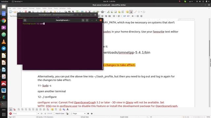Open VLC media player from the dock
211x118 pixels.
pos(4,42)
